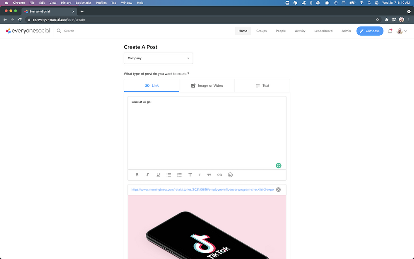Expand the Company group dropdown

159,58
